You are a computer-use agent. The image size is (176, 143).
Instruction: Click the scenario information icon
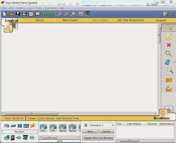point(86,125)
